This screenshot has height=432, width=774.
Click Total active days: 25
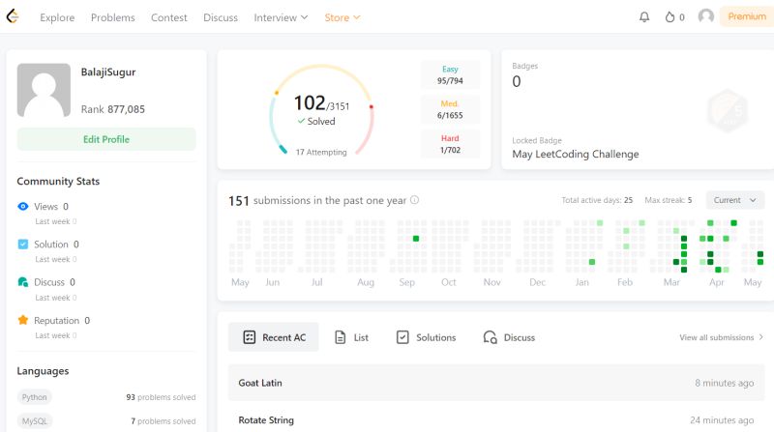click(x=597, y=200)
